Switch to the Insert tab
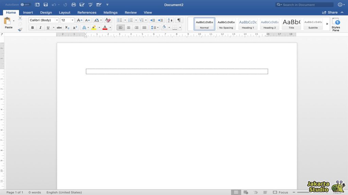Viewport: 348px width, 195px height. point(28,13)
